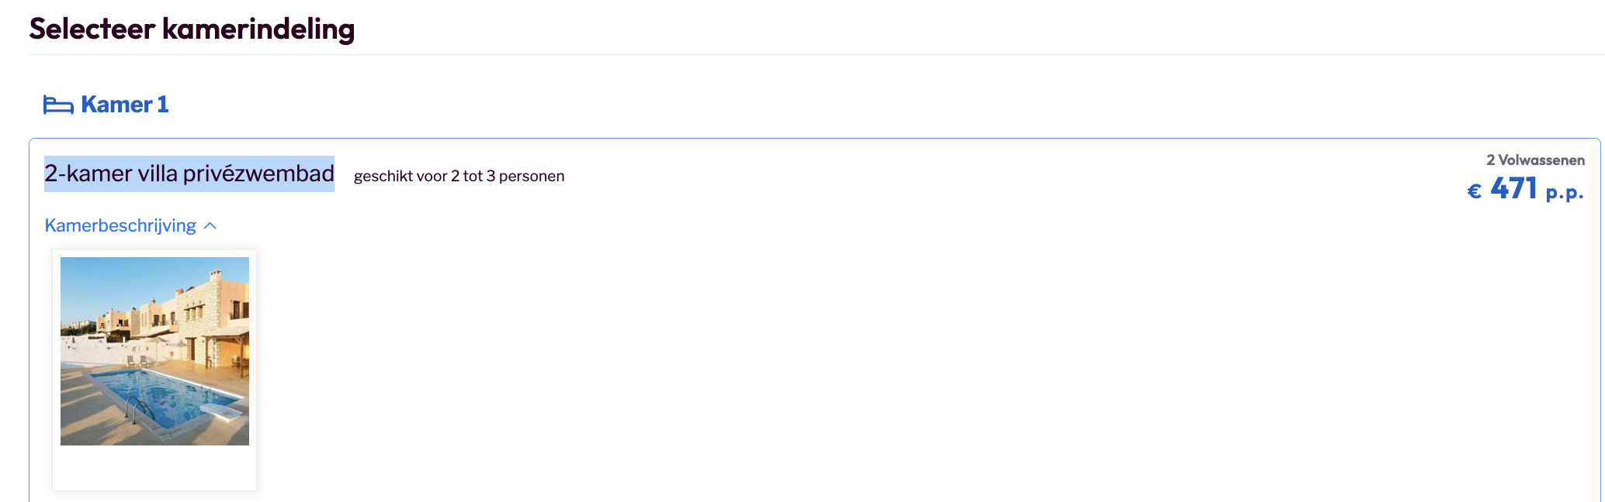Image resolution: width=1605 pixels, height=502 pixels.
Task: Click the word Selecteer in the page heading
Action: click(92, 29)
